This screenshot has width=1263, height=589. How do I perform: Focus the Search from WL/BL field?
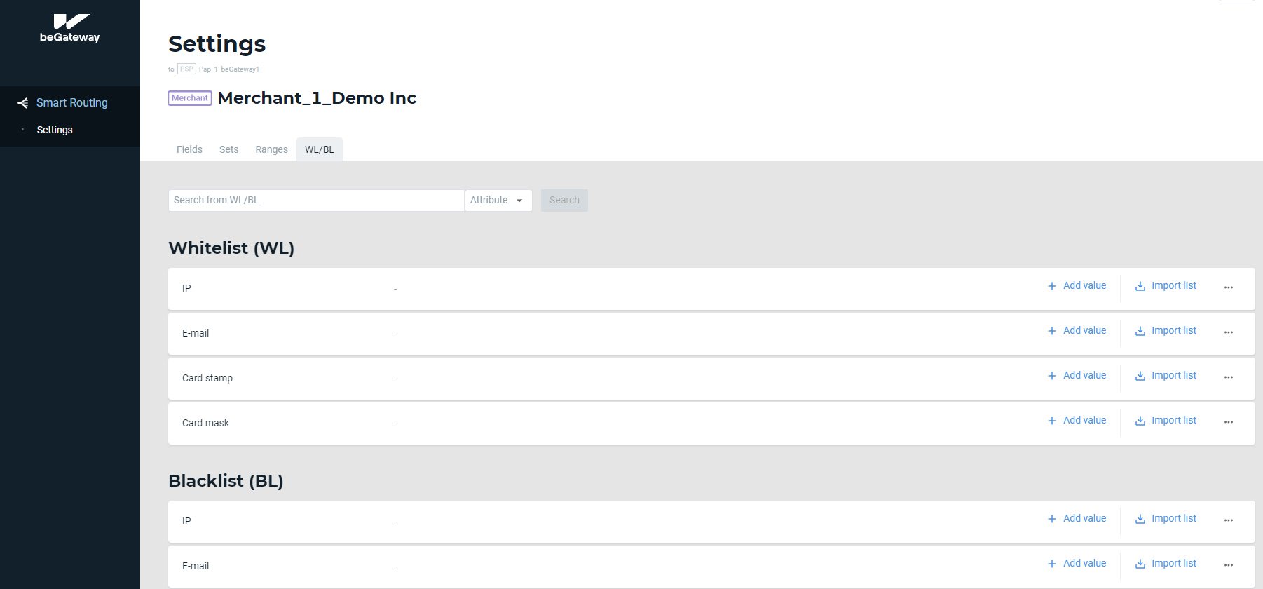pyautogui.click(x=315, y=201)
